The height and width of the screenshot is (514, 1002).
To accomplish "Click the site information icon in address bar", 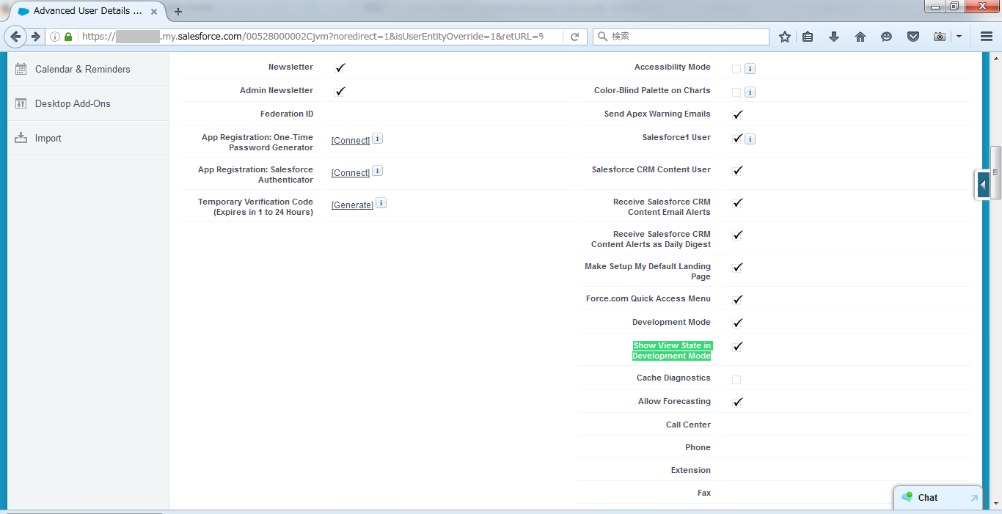I will pos(55,37).
